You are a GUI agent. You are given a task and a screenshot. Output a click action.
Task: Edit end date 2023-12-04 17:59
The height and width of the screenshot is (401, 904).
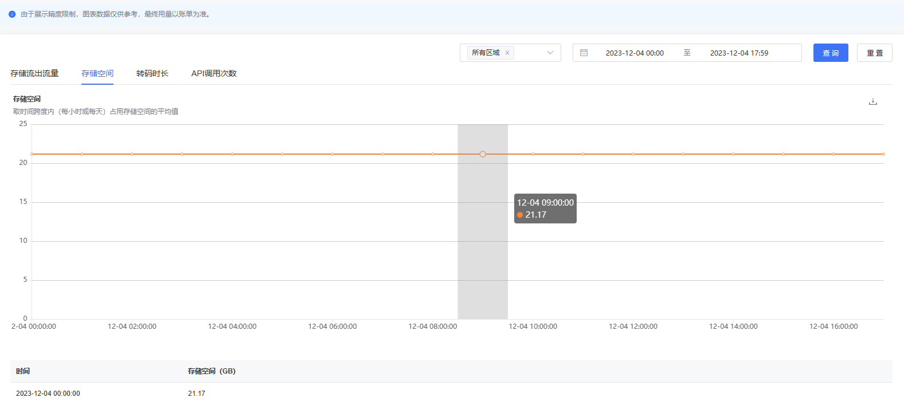click(739, 53)
